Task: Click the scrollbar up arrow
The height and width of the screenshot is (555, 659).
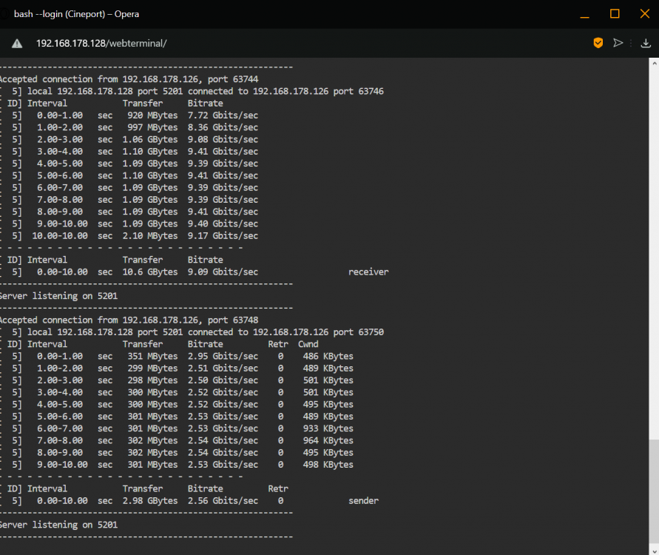Action: 654,64
